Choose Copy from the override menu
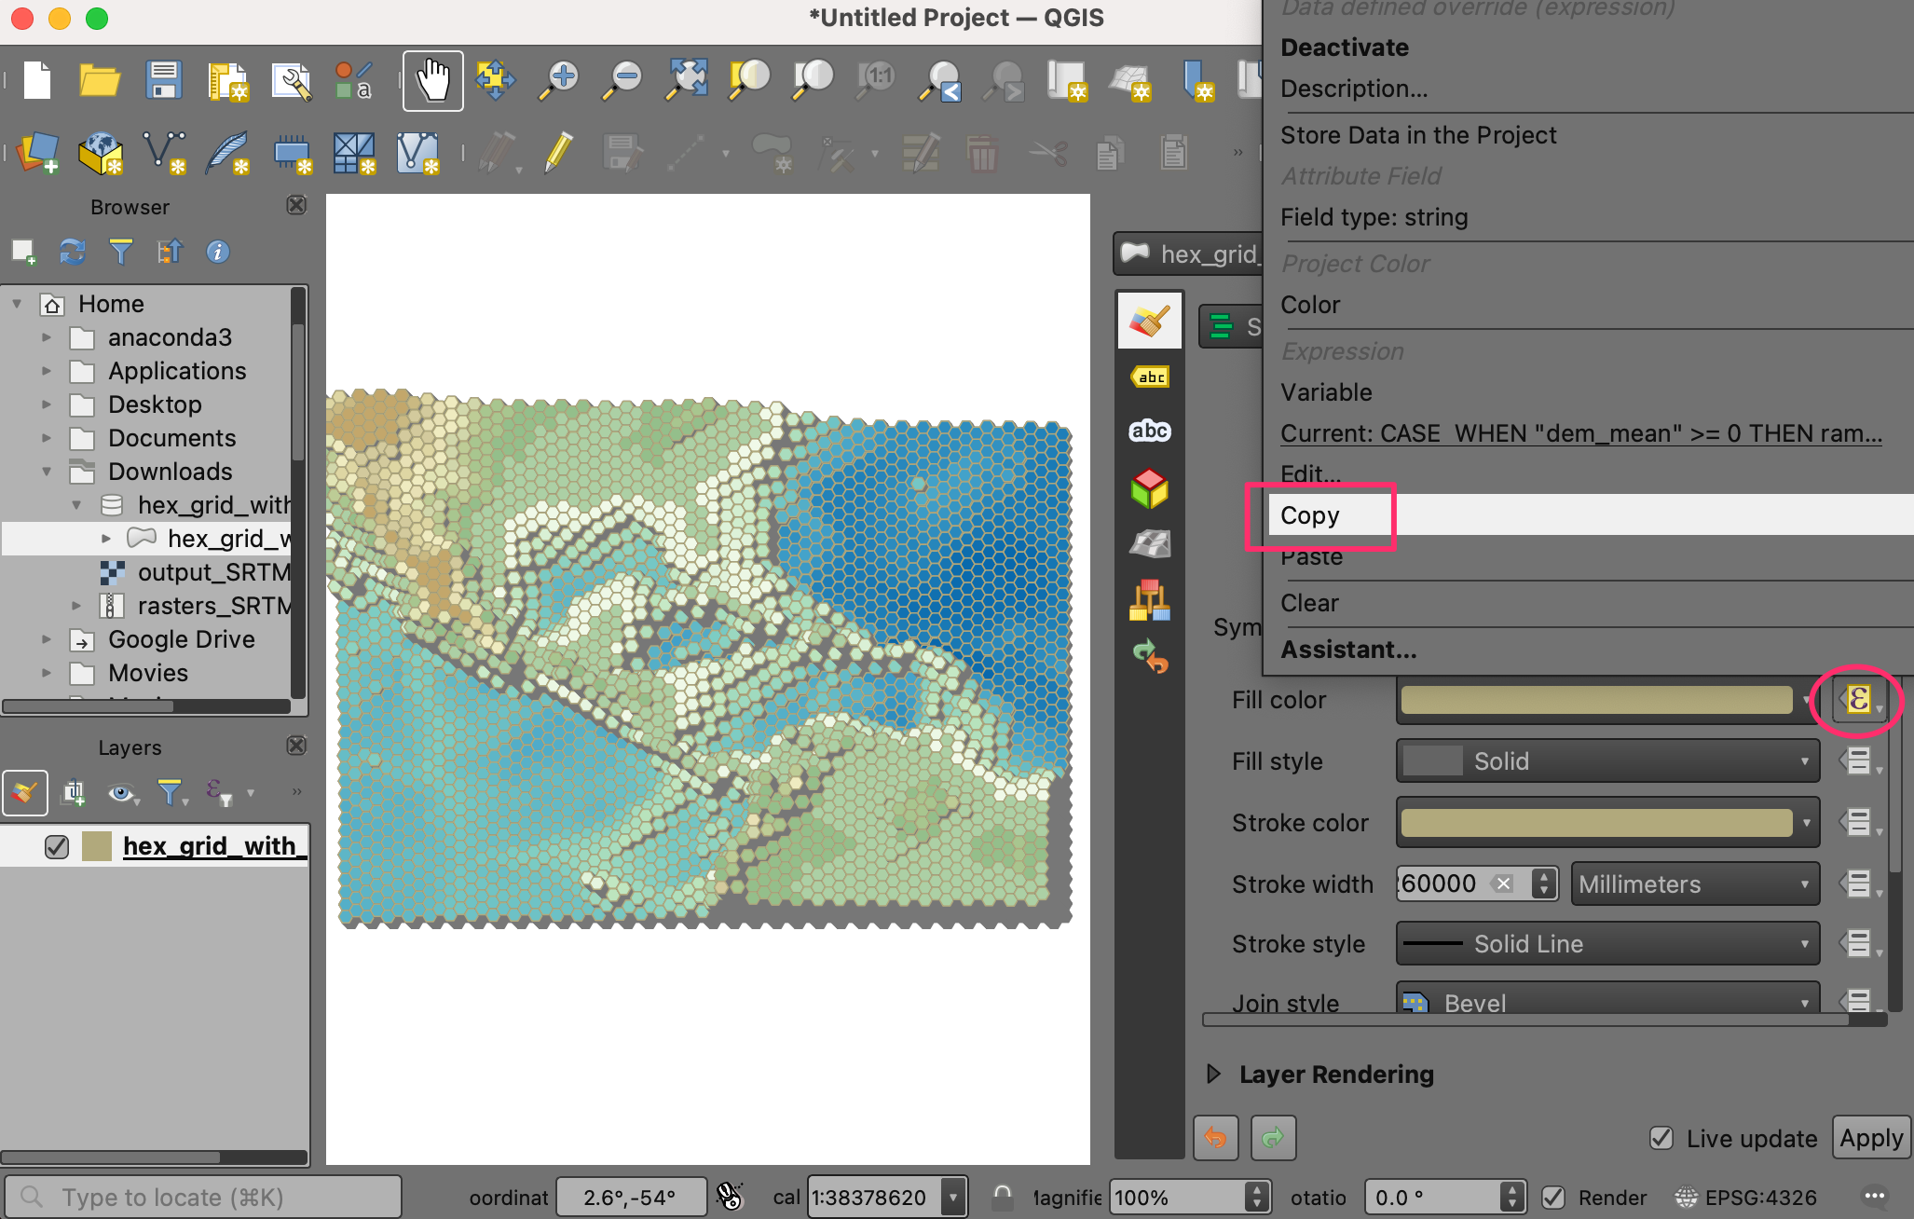Screen dimensions: 1914x1219 click(x=1310, y=515)
